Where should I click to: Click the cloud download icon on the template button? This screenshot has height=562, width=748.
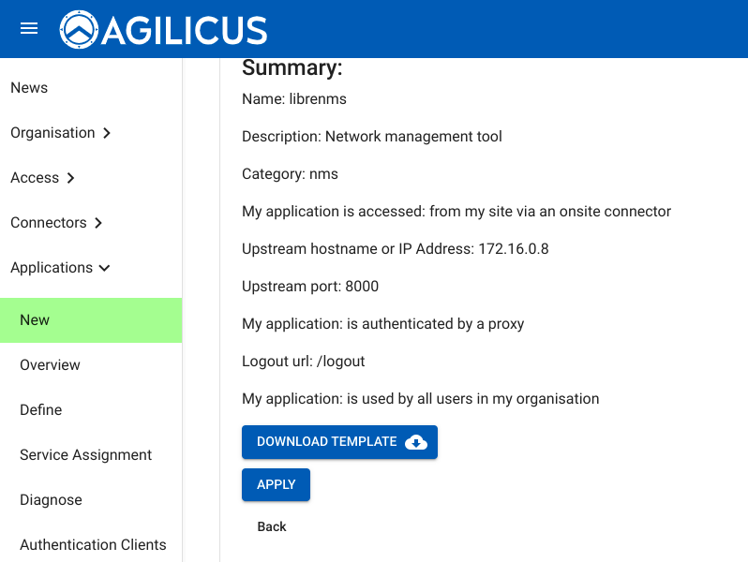pyautogui.click(x=416, y=442)
